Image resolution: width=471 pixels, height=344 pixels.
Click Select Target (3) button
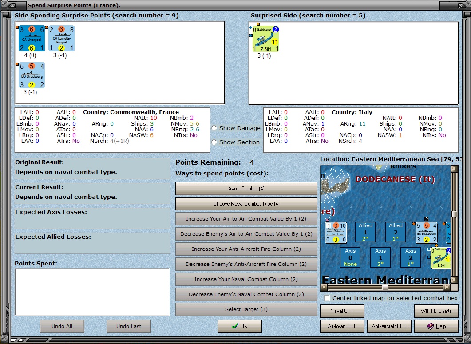click(246, 309)
